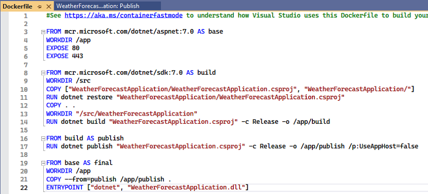
Task: Collapse the FROM base AS final block
Action: click(43, 163)
